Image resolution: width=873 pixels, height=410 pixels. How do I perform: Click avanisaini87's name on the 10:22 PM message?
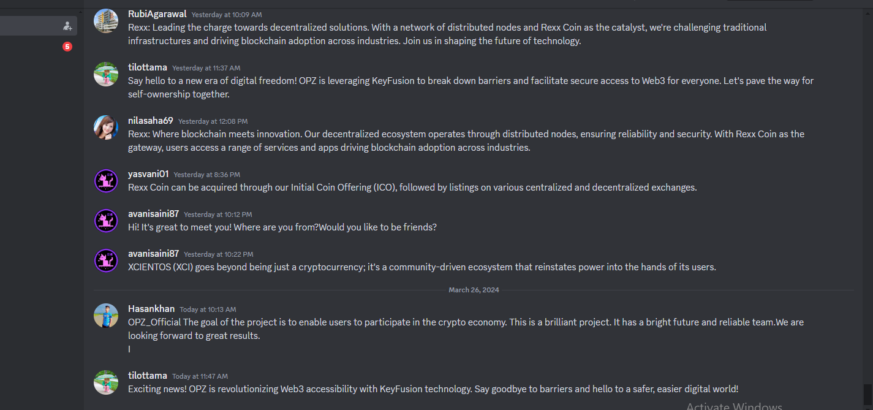pyautogui.click(x=153, y=254)
